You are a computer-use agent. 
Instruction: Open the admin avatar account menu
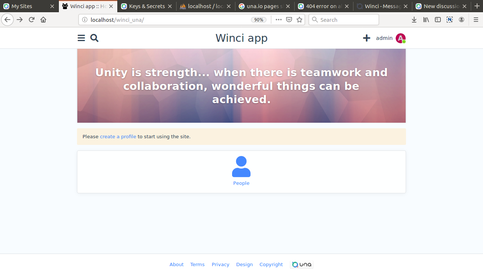pyautogui.click(x=400, y=38)
